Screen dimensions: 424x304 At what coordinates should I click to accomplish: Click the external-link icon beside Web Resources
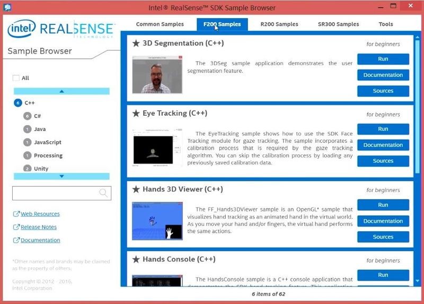(16, 214)
